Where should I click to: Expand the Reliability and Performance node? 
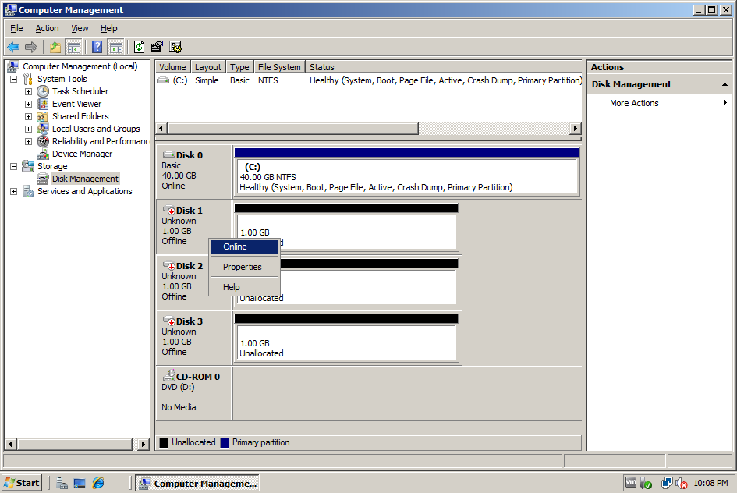click(28, 141)
